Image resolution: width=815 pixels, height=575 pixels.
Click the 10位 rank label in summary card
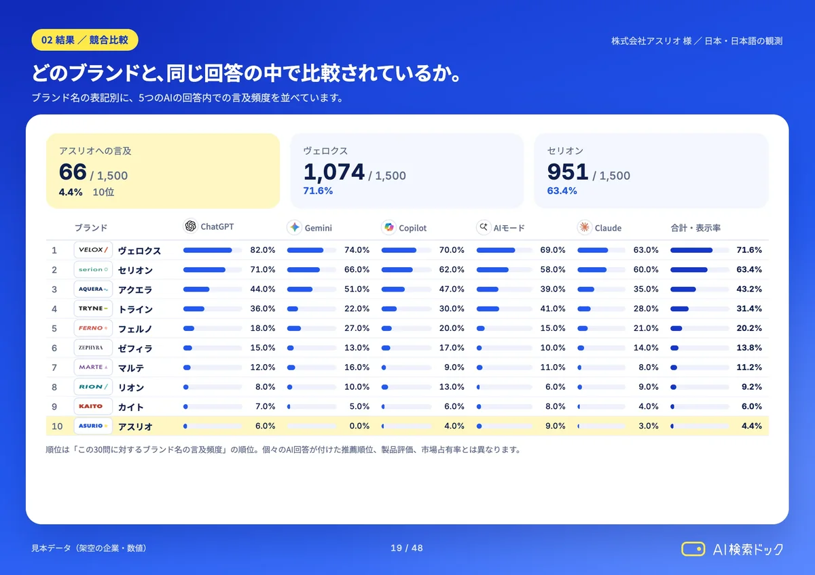coord(103,193)
